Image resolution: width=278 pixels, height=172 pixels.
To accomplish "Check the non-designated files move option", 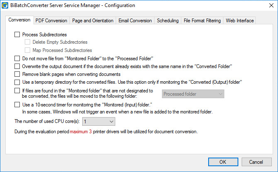I will [17, 90].
